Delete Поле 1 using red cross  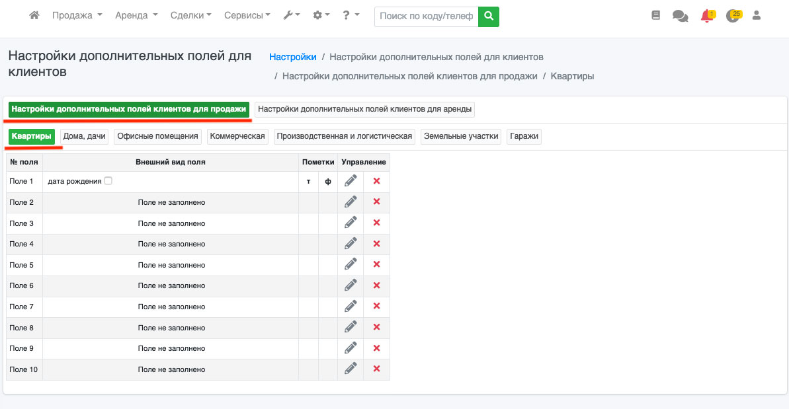pos(376,181)
